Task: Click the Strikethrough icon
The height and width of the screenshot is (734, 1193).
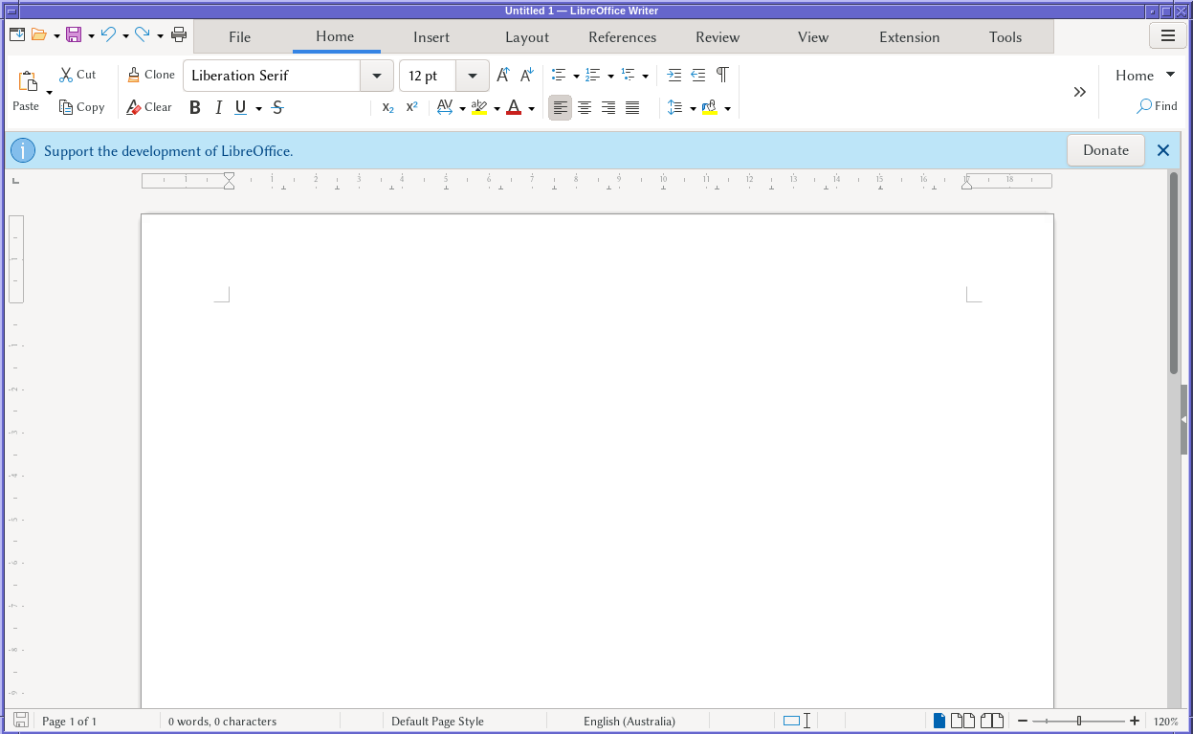Action: [277, 108]
